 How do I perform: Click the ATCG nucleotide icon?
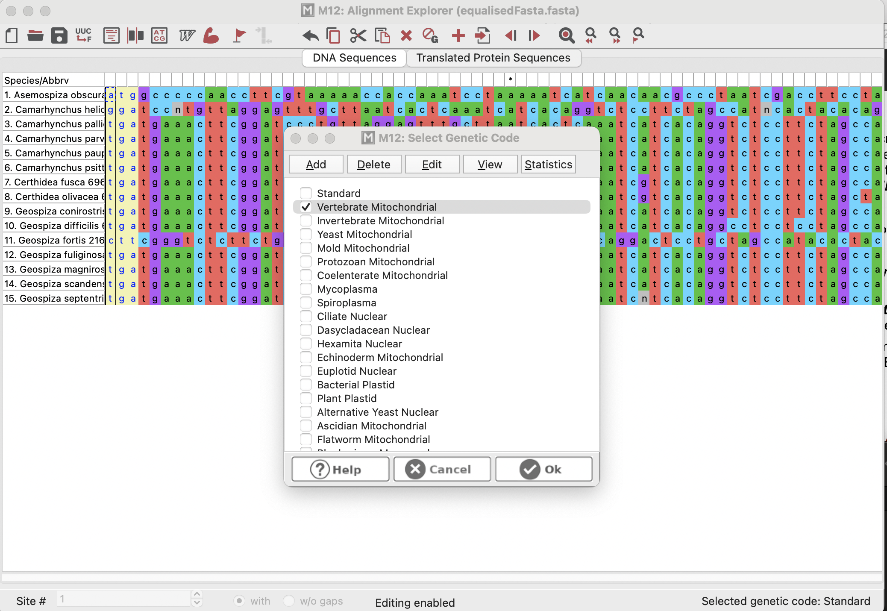tap(159, 35)
